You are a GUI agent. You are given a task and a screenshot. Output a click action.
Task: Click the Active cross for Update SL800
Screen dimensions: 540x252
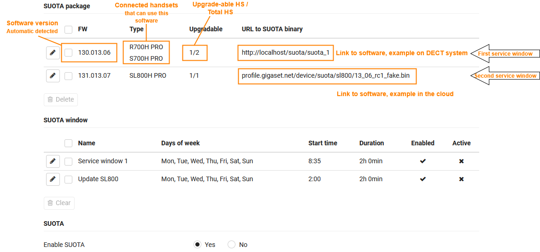pyautogui.click(x=461, y=179)
